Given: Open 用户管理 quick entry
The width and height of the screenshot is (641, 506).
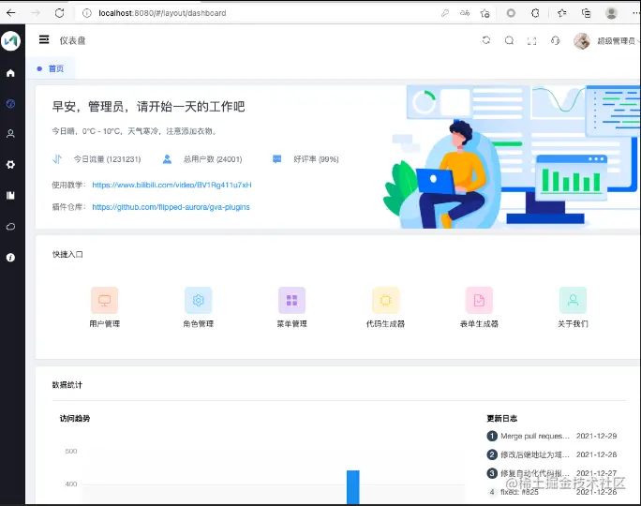Looking at the screenshot, I should [x=105, y=307].
